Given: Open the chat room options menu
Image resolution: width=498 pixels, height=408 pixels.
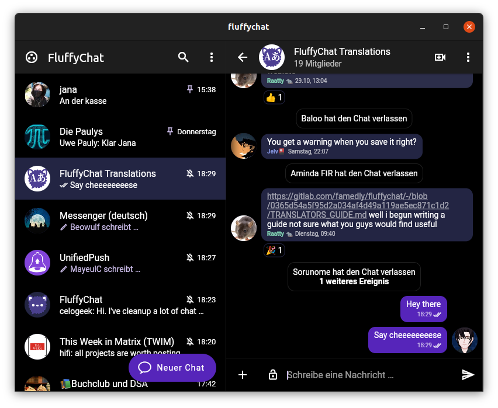Looking at the screenshot, I should pos(468,57).
